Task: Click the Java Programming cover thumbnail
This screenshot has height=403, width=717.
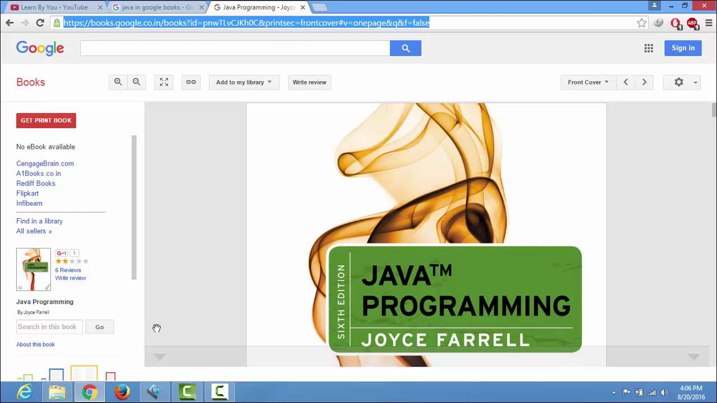Action: (34, 269)
